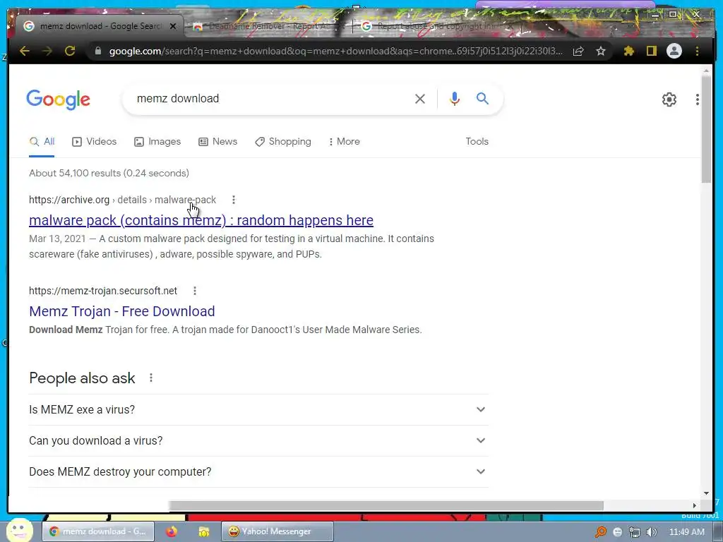
Task: Open the More search filters dropdown
Action: (x=344, y=141)
